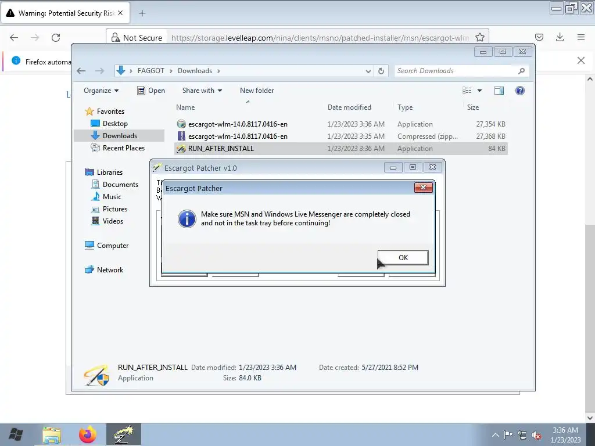This screenshot has width=595, height=446.
Task: Go back in the Explorer window
Action: pos(81,71)
